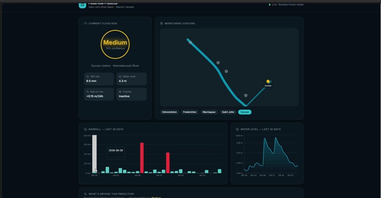This screenshot has width=381, height=198.
Task: Click the 48h rain 9.5 mm card
Action: [99, 79]
